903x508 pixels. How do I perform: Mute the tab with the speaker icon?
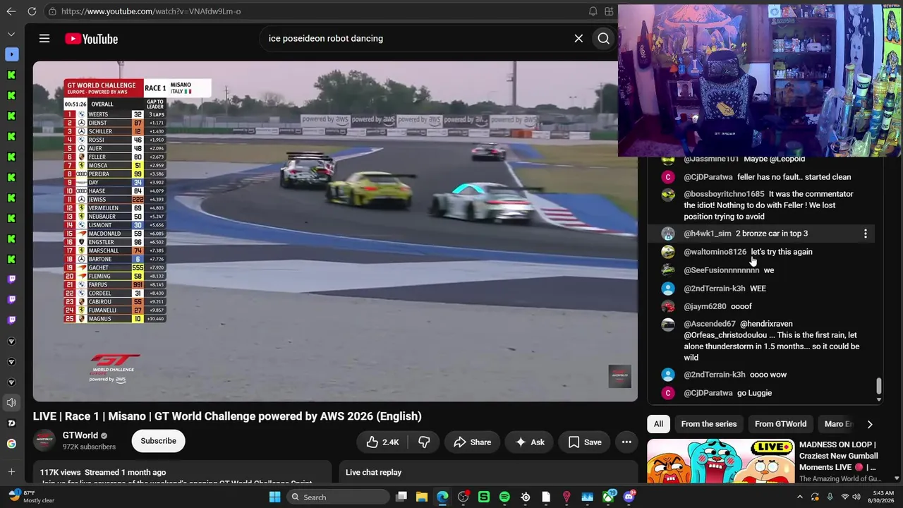[11, 403]
